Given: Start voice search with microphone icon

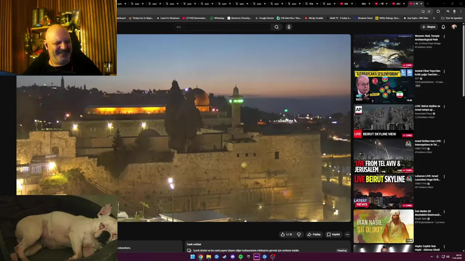Looking at the screenshot, I should 289,27.
